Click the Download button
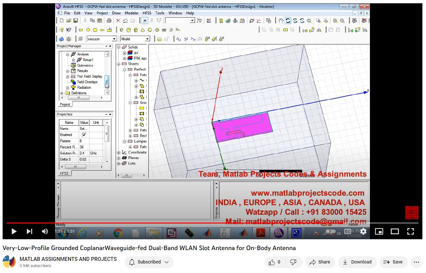The height and width of the screenshot is (273, 426). coord(357,262)
